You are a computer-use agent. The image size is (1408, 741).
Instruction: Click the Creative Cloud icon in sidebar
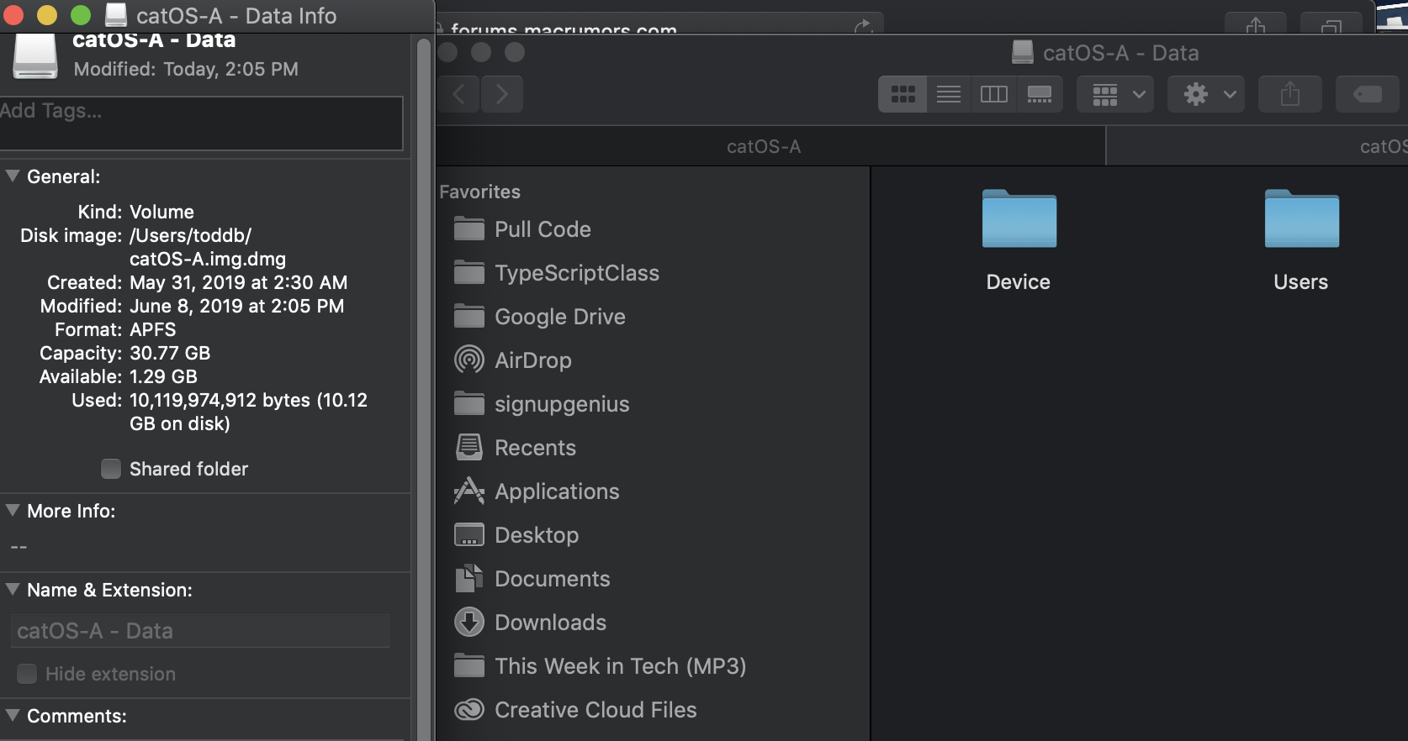tap(469, 710)
